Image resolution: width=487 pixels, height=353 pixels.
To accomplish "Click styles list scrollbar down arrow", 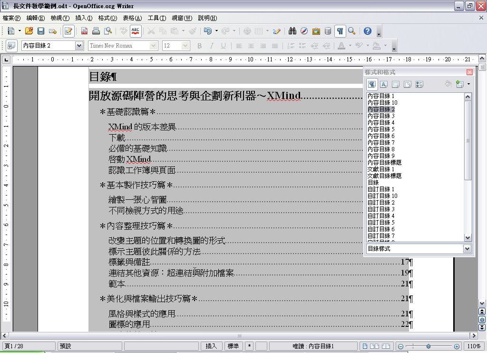I will [468, 238].
